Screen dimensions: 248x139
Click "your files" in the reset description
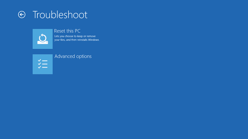(60, 40)
